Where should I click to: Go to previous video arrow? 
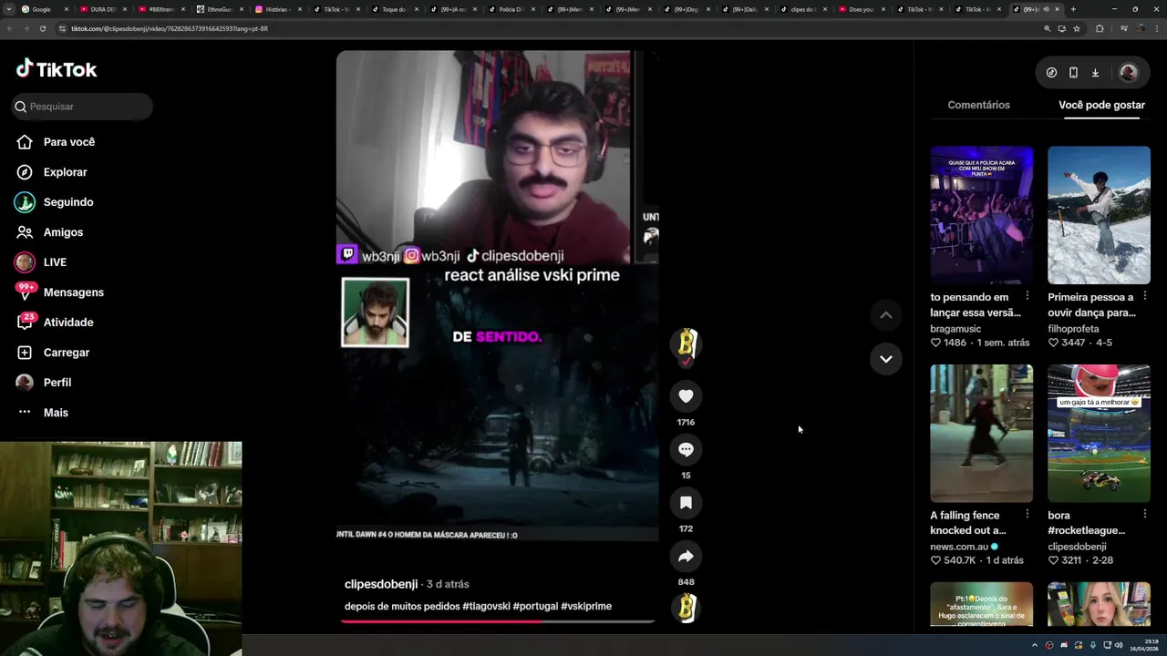pyautogui.click(x=885, y=315)
